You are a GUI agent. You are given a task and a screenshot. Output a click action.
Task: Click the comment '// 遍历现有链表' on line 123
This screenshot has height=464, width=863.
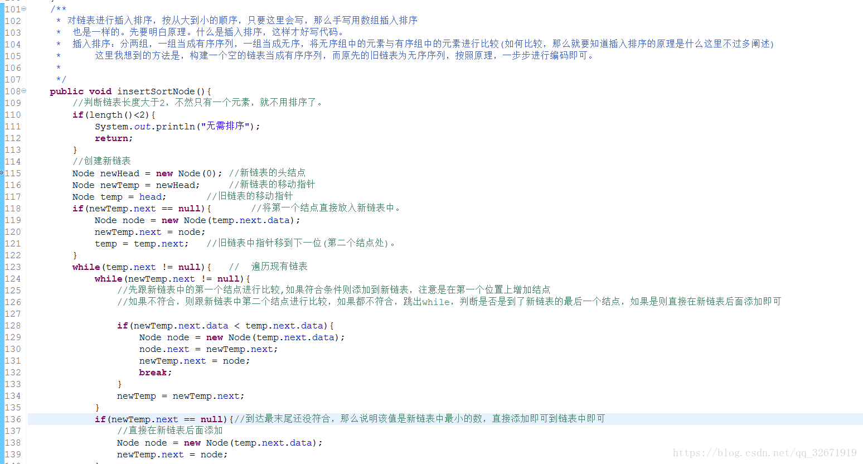[268, 267]
